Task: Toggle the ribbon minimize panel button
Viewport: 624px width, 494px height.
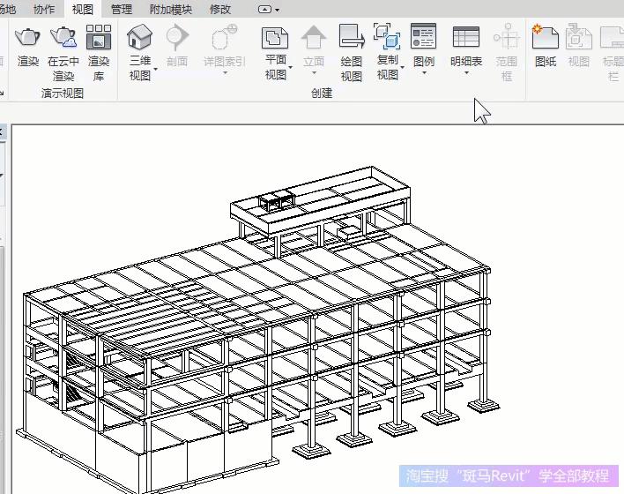Action: pyautogui.click(x=268, y=10)
